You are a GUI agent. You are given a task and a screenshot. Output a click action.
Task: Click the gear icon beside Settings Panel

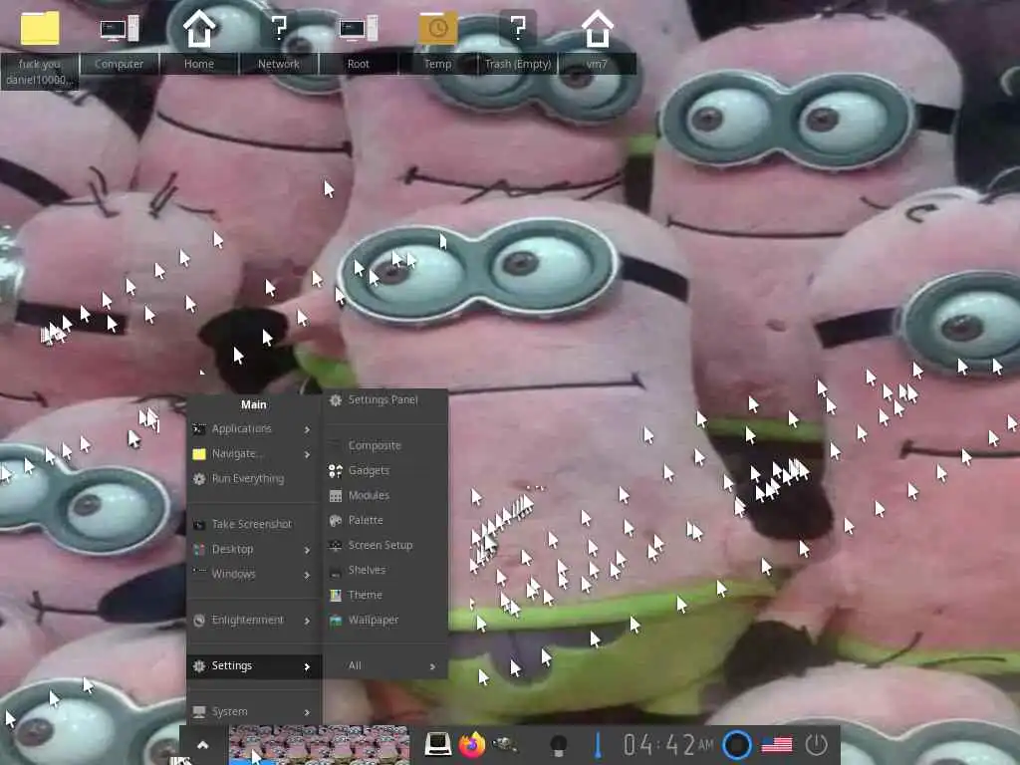pos(336,400)
